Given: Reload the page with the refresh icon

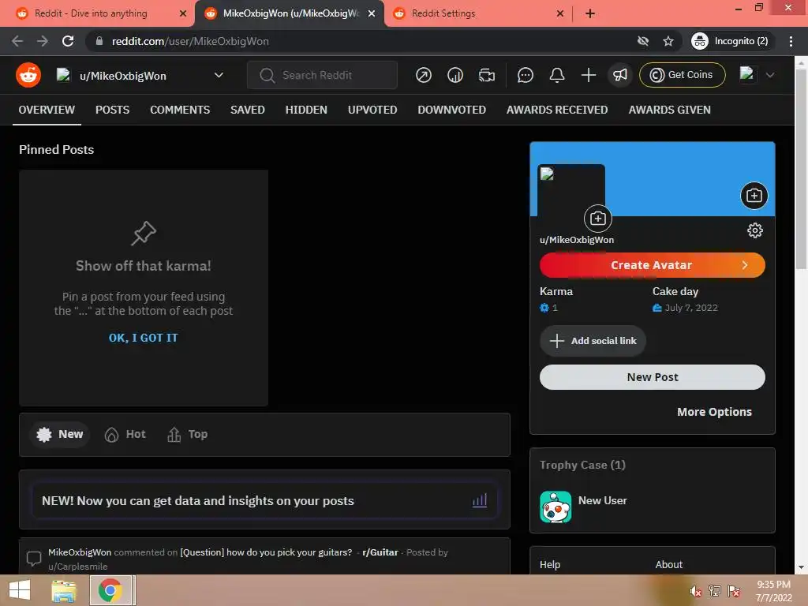Looking at the screenshot, I should click(68, 41).
